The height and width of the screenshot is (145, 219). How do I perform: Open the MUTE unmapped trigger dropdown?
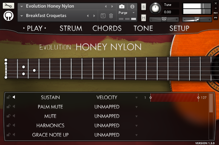[137, 116]
